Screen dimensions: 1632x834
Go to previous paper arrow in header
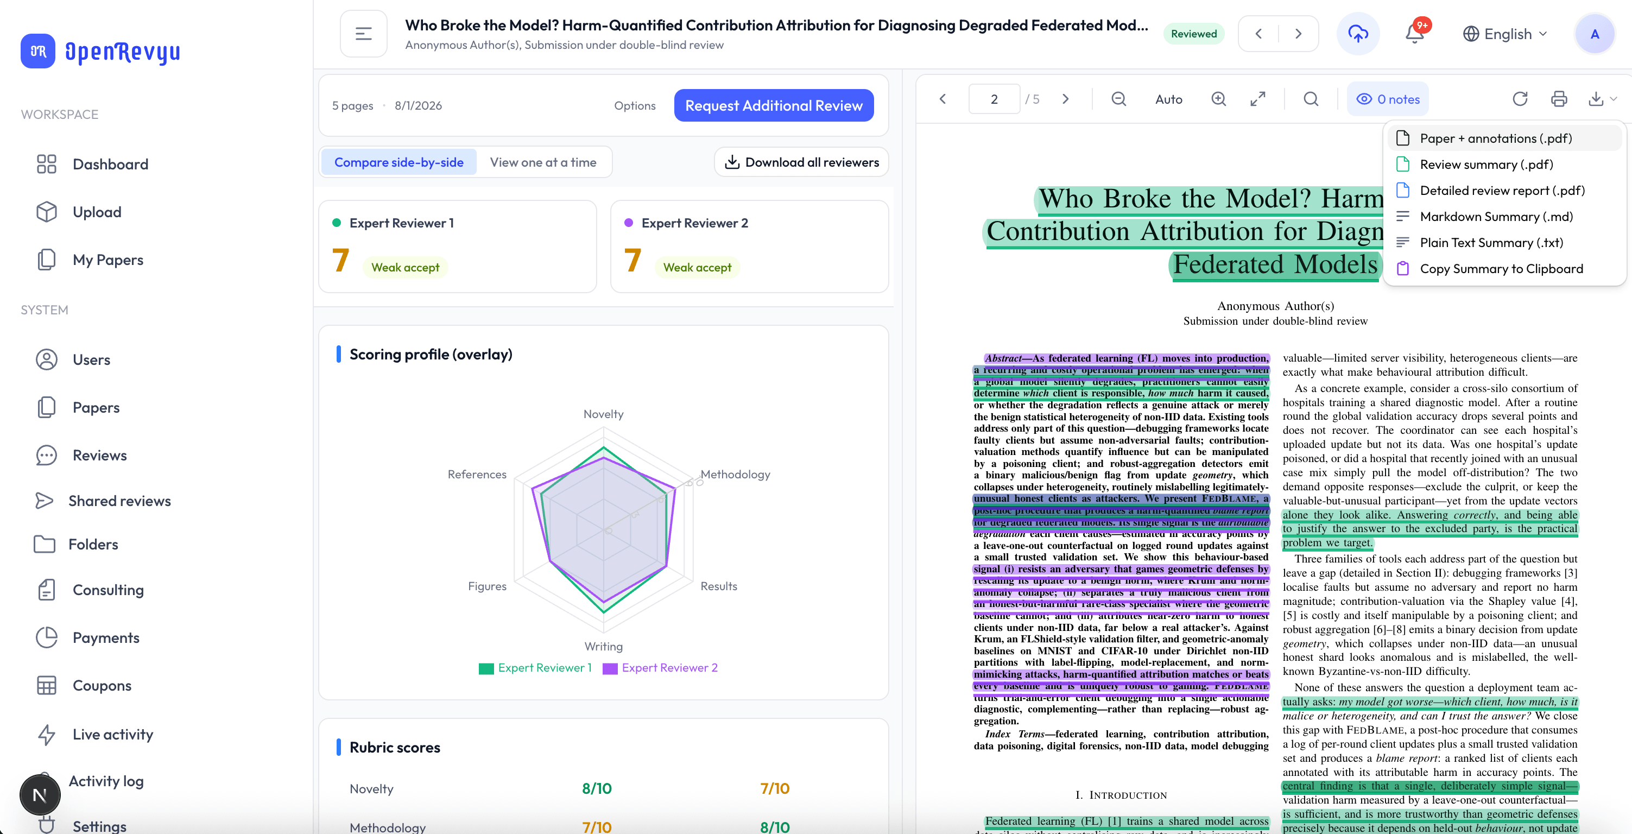click(1258, 34)
